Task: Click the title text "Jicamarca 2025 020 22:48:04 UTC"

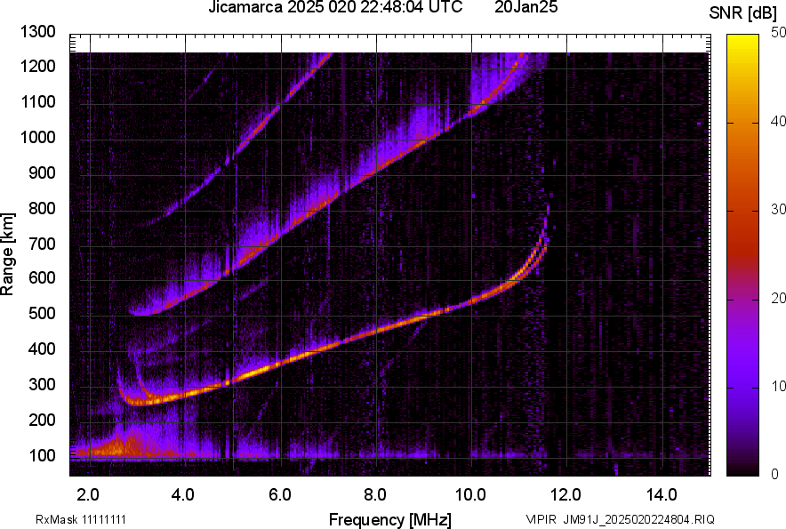Action: (x=335, y=7)
